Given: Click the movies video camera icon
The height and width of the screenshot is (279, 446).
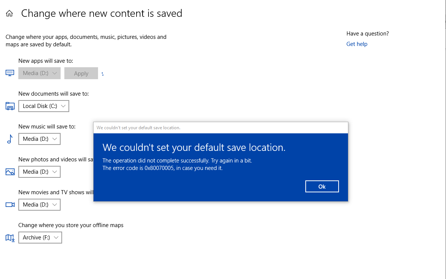Looking at the screenshot, I should click(x=10, y=205).
